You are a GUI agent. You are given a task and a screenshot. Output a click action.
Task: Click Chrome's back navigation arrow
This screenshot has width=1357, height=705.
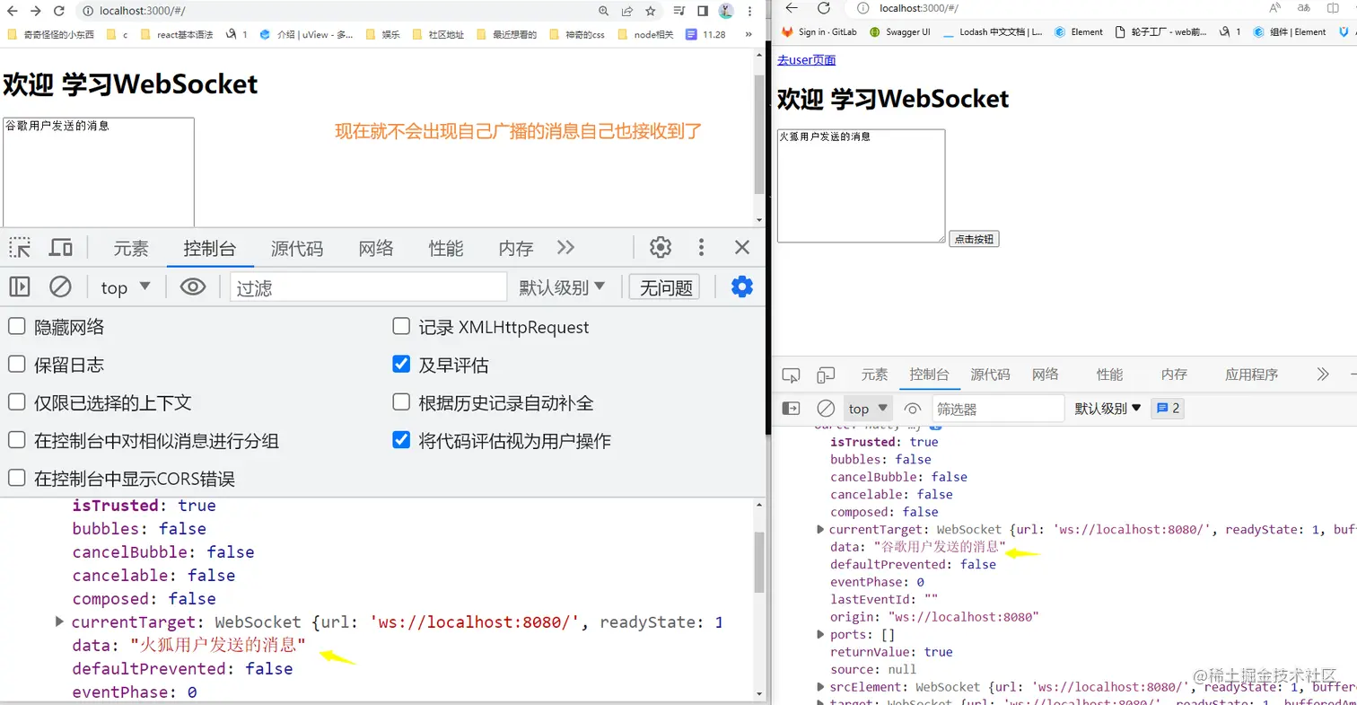click(11, 11)
